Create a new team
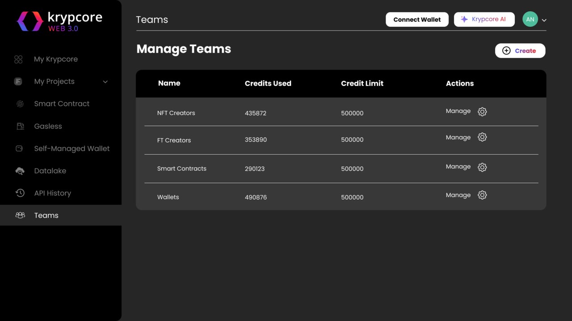The width and height of the screenshot is (572, 321). (x=520, y=51)
